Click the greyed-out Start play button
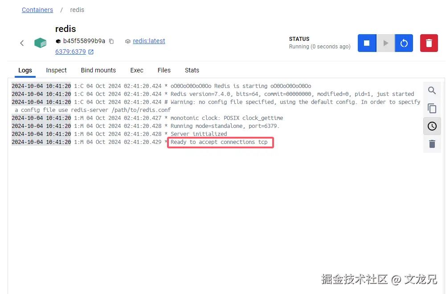Screen dimensions: 446x294 (386, 43)
